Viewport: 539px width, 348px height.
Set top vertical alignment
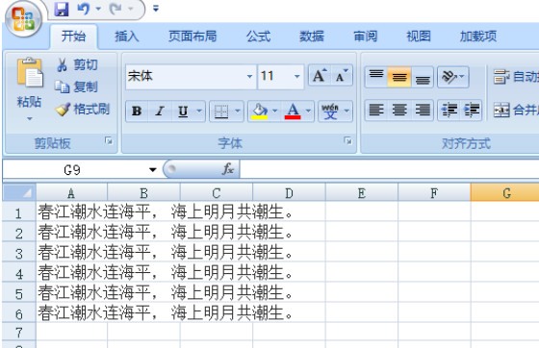click(376, 77)
